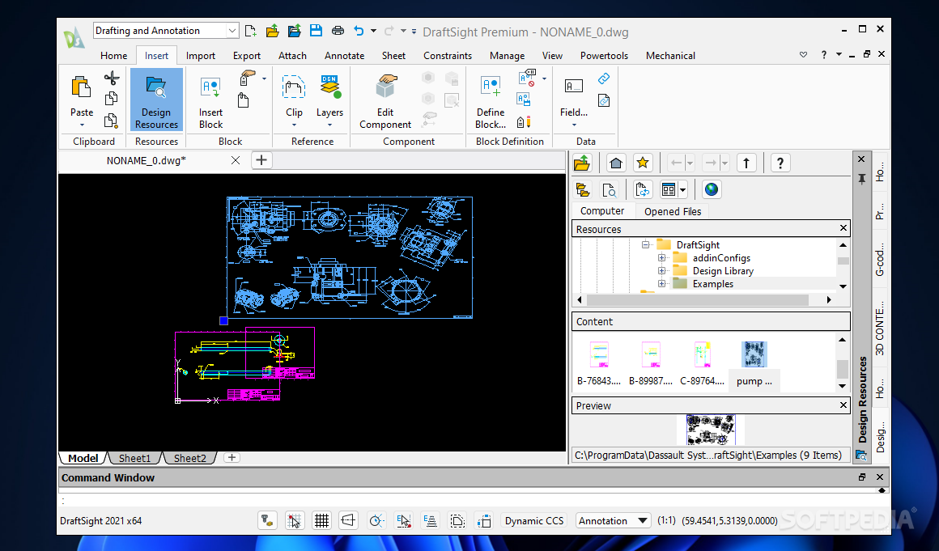Toggle the dashed selection cycling status button

[457, 520]
